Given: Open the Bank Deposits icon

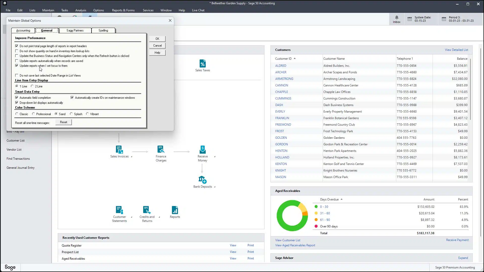Looking at the screenshot, I should 202,180.
